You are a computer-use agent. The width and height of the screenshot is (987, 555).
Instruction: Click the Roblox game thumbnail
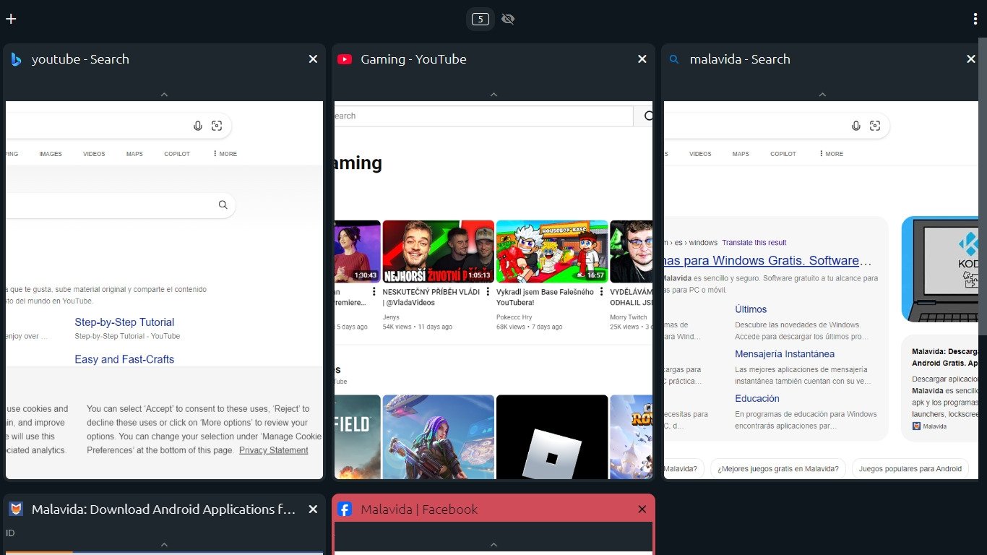click(552, 436)
